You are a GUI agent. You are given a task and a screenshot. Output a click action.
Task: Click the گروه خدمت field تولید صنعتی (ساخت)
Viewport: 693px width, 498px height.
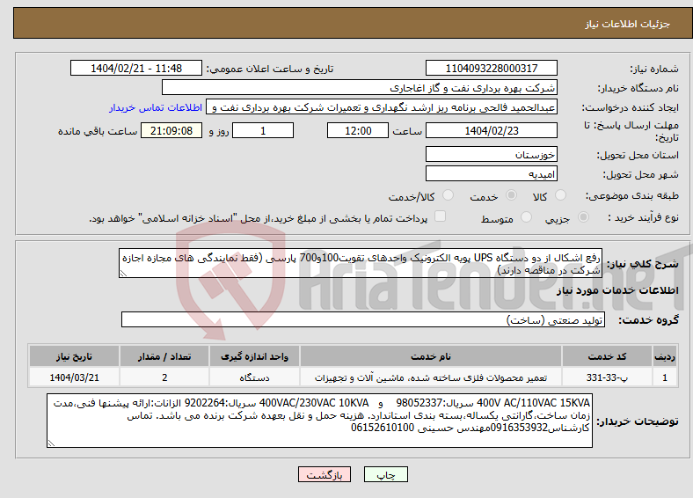(363, 319)
